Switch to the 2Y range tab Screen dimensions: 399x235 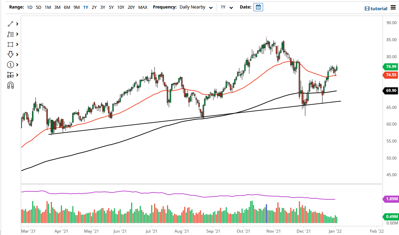(x=94, y=7)
